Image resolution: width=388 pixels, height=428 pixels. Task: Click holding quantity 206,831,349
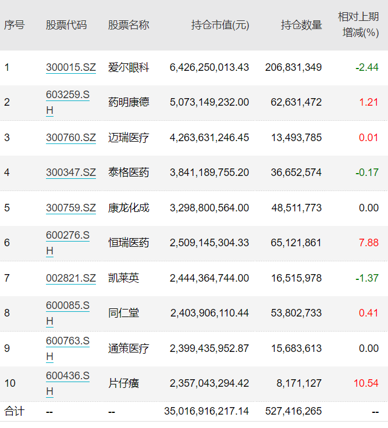(x=293, y=67)
